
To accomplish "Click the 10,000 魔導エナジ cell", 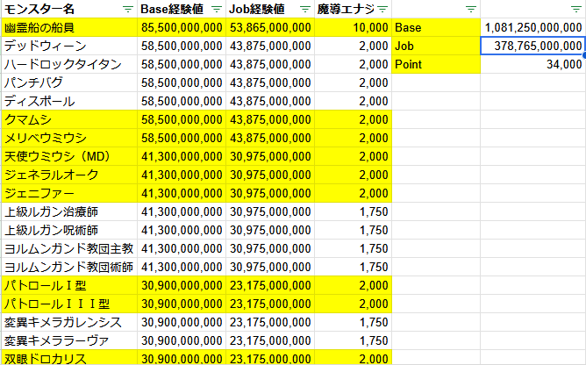I will click(x=353, y=27).
